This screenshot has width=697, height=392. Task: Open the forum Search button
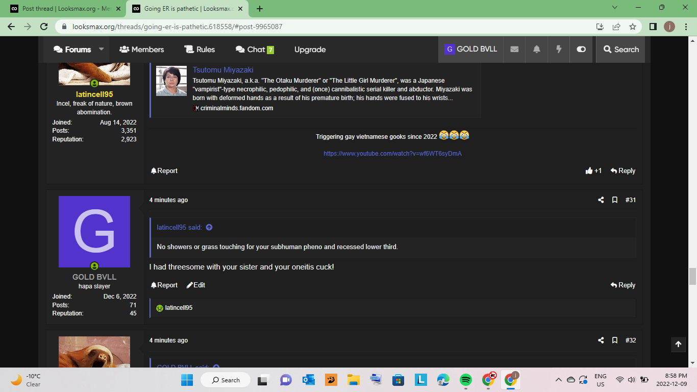[620, 50]
